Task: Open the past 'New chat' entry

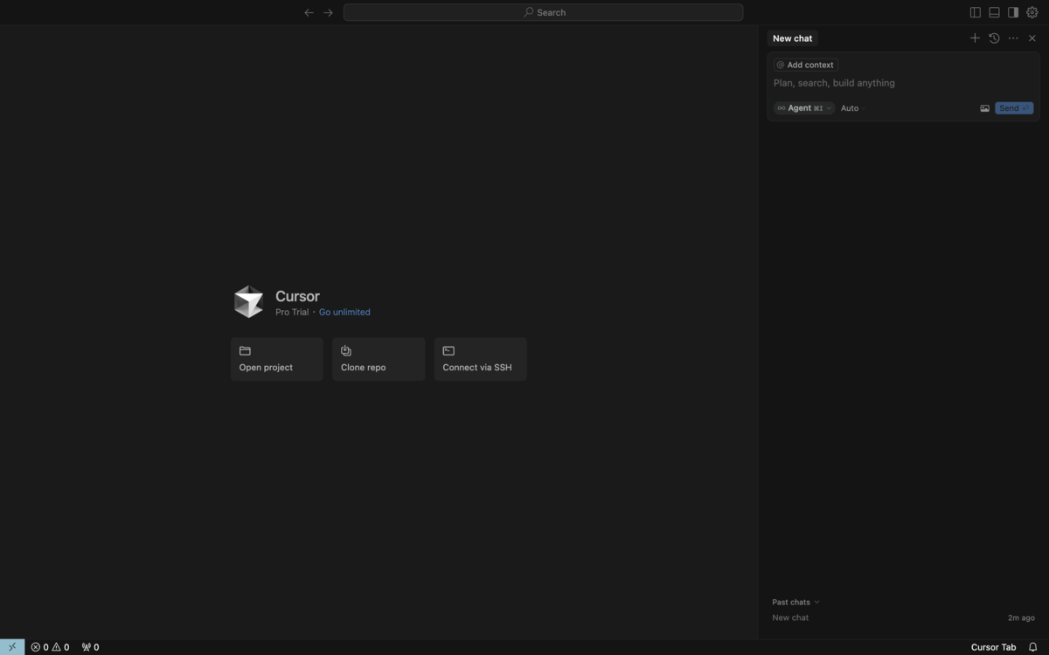Action: click(903, 617)
